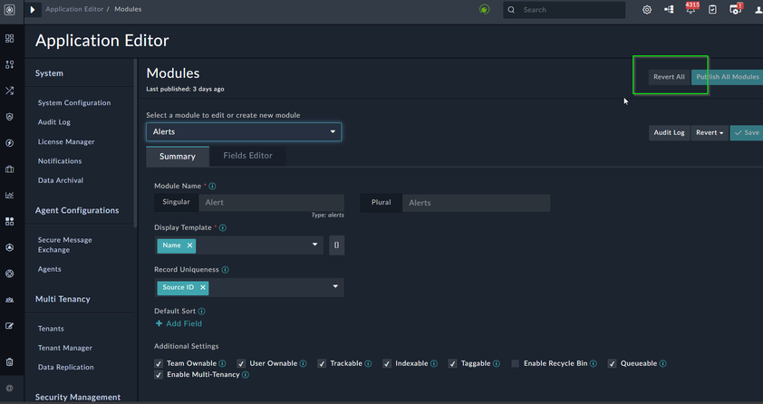Click the Revert All button

pos(669,77)
